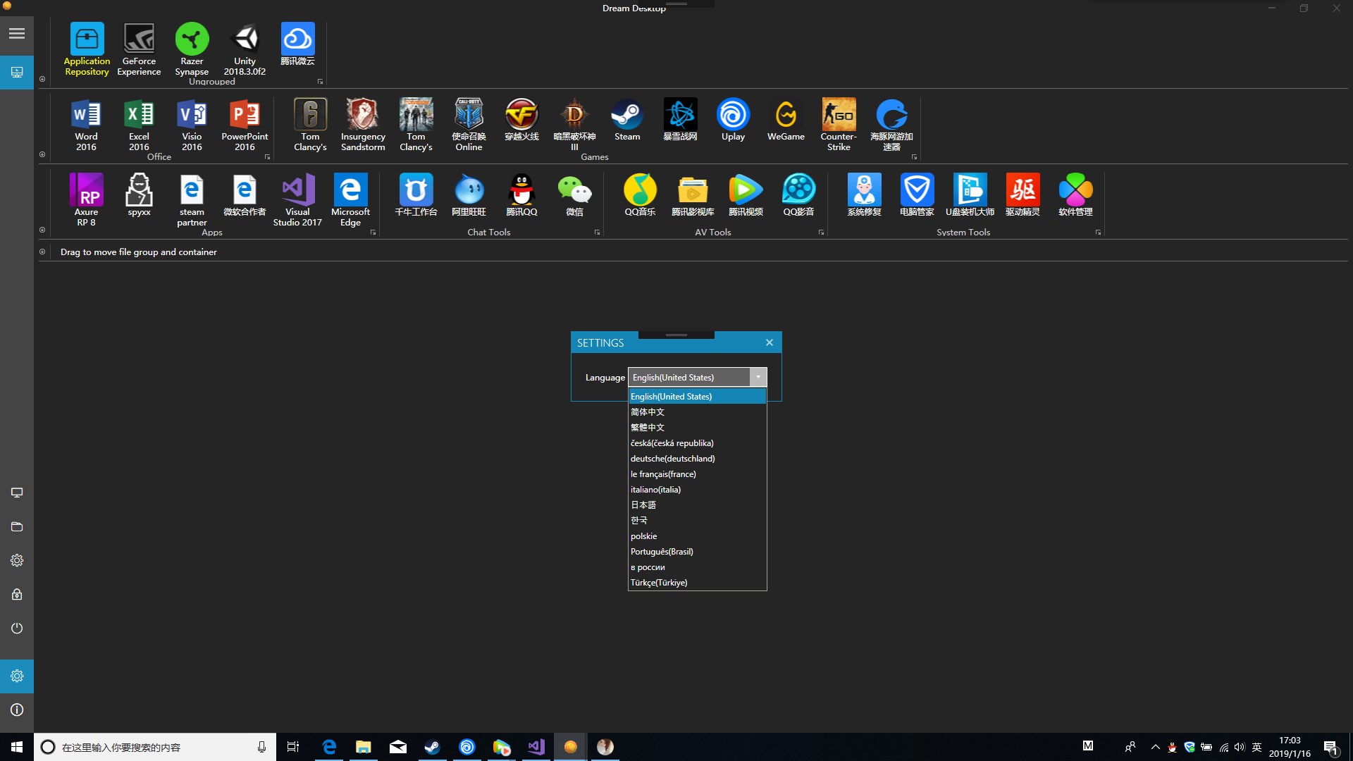The image size is (1353, 761).
Task: Click the microphone icon in search box
Action: point(261,747)
